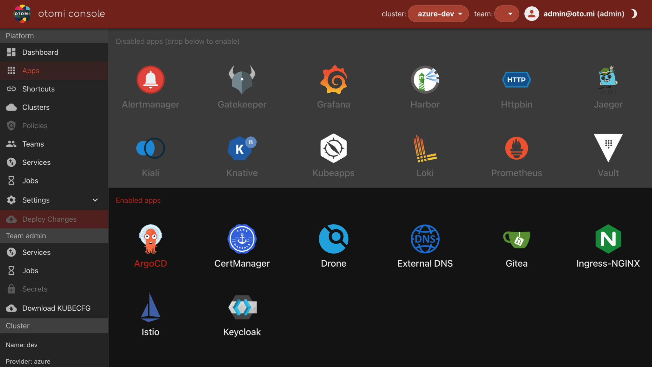Open Policies in the sidebar
Viewport: 652px width, 367px height.
click(x=54, y=126)
